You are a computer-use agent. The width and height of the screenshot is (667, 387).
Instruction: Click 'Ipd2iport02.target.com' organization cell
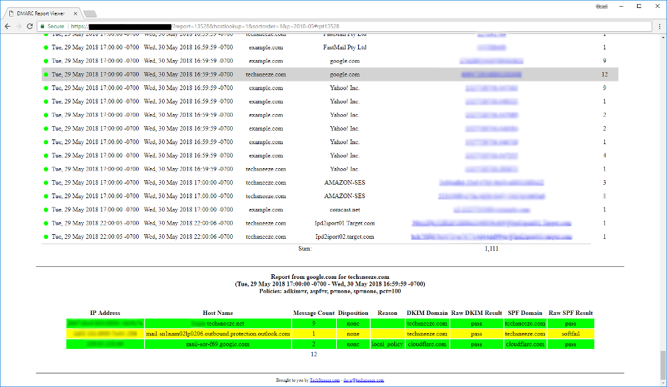click(345, 237)
